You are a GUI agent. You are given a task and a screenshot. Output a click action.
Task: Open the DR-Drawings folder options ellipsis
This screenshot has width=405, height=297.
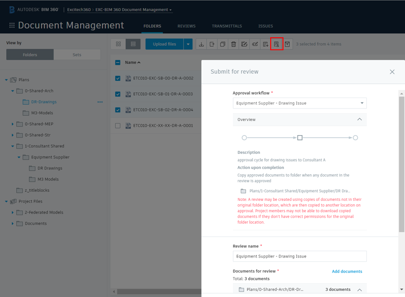100,102
